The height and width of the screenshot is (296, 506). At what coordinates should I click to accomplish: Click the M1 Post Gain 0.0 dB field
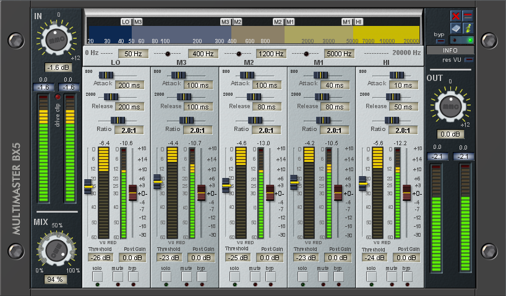click(338, 258)
